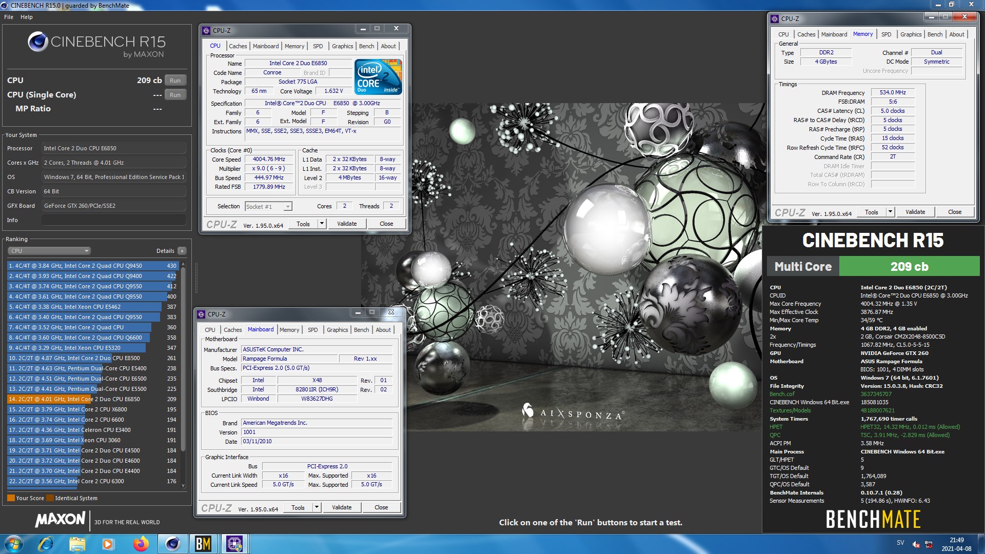Click Close in CPU-Z CPU window
The width and height of the screenshot is (985, 554).
click(386, 224)
